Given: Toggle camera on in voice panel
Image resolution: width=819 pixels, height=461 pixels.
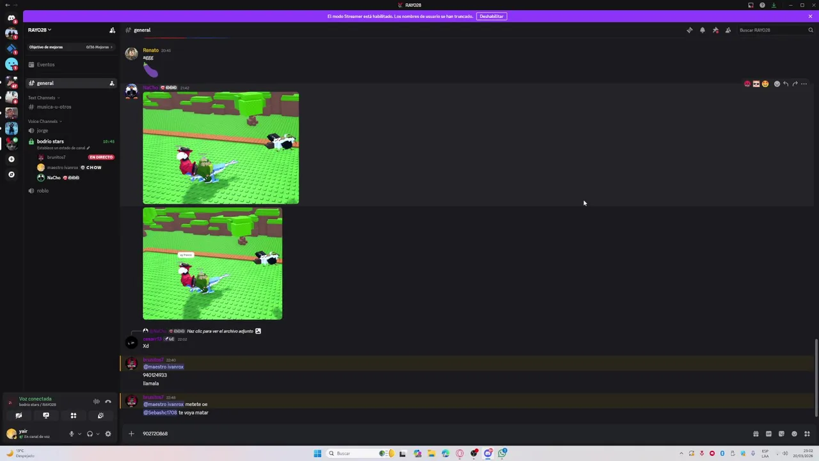Looking at the screenshot, I should coord(19,416).
